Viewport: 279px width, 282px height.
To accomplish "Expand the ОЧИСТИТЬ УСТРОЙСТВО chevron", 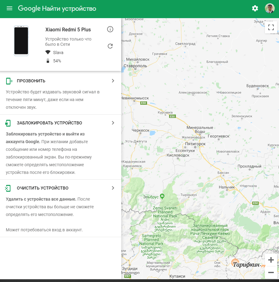I will [113, 188].
